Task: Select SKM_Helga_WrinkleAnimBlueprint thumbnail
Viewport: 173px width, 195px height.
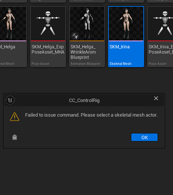Action: pos(87,24)
